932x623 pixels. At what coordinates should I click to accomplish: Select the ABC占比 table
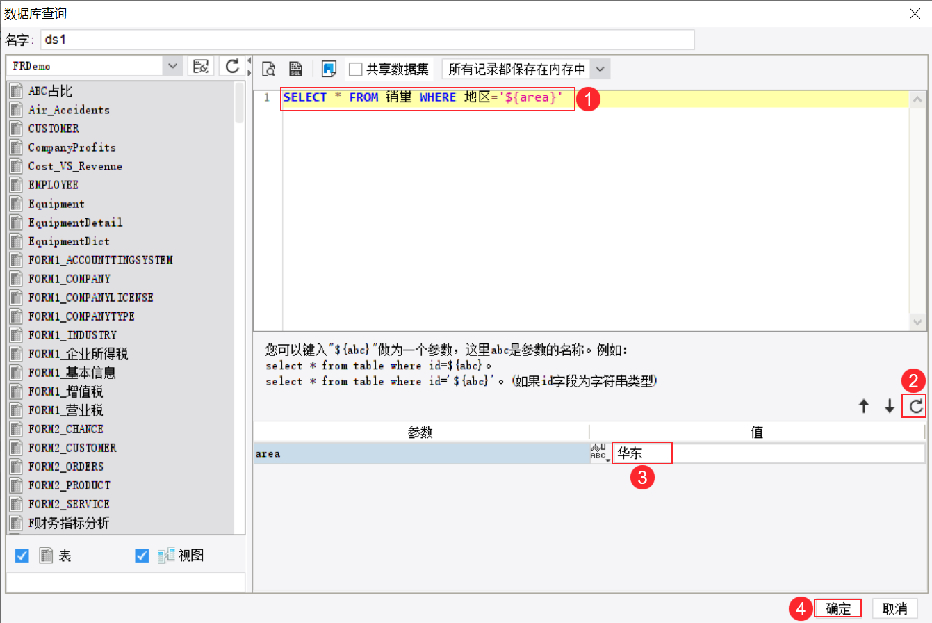(50, 91)
